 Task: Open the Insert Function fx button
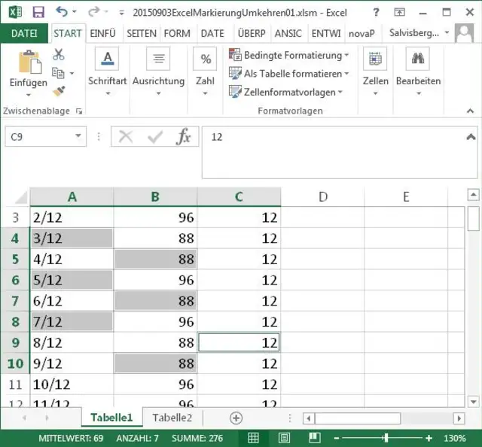pyautogui.click(x=183, y=136)
